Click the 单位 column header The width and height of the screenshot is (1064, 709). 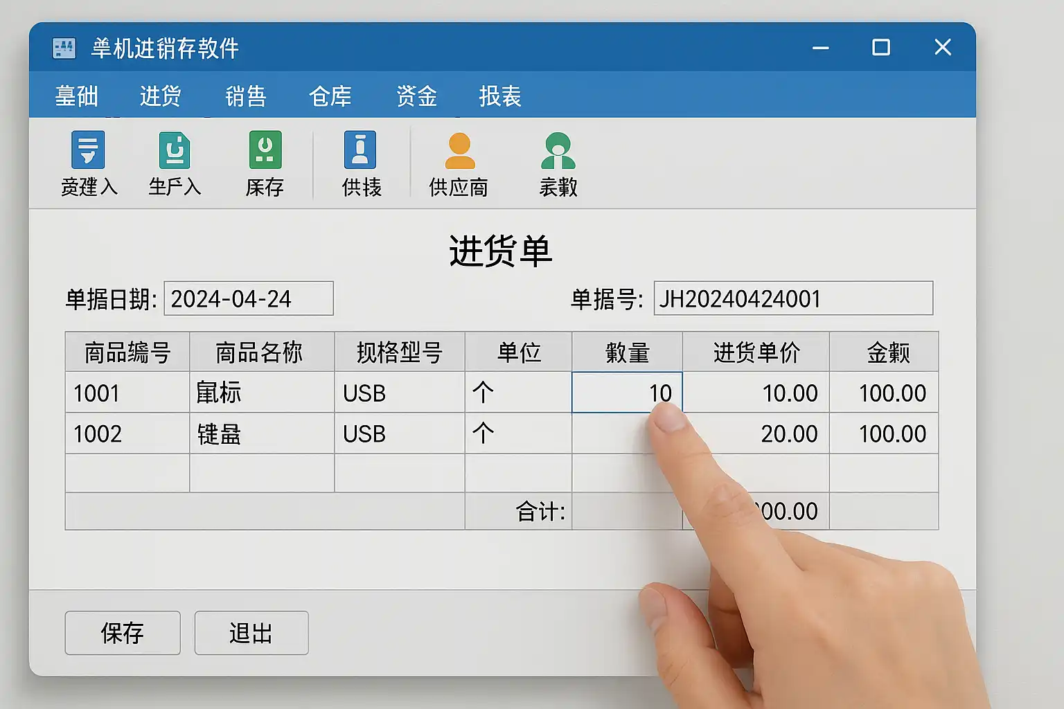click(518, 352)
